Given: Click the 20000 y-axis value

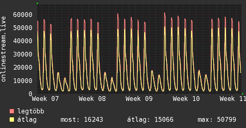Looking at the screenshot, I should coord(23,68).
